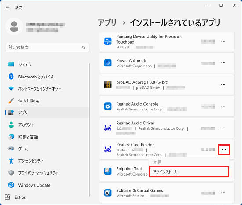This screenshot has height=205, width=242.
Task: Select システム in the sidebar
Action: point(47,65)
